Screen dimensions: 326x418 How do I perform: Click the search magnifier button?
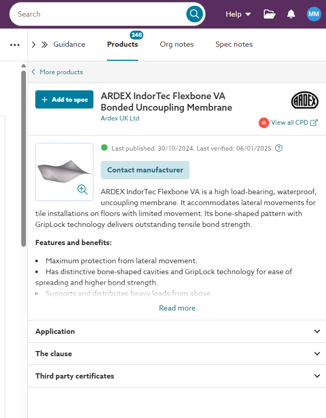195,14
